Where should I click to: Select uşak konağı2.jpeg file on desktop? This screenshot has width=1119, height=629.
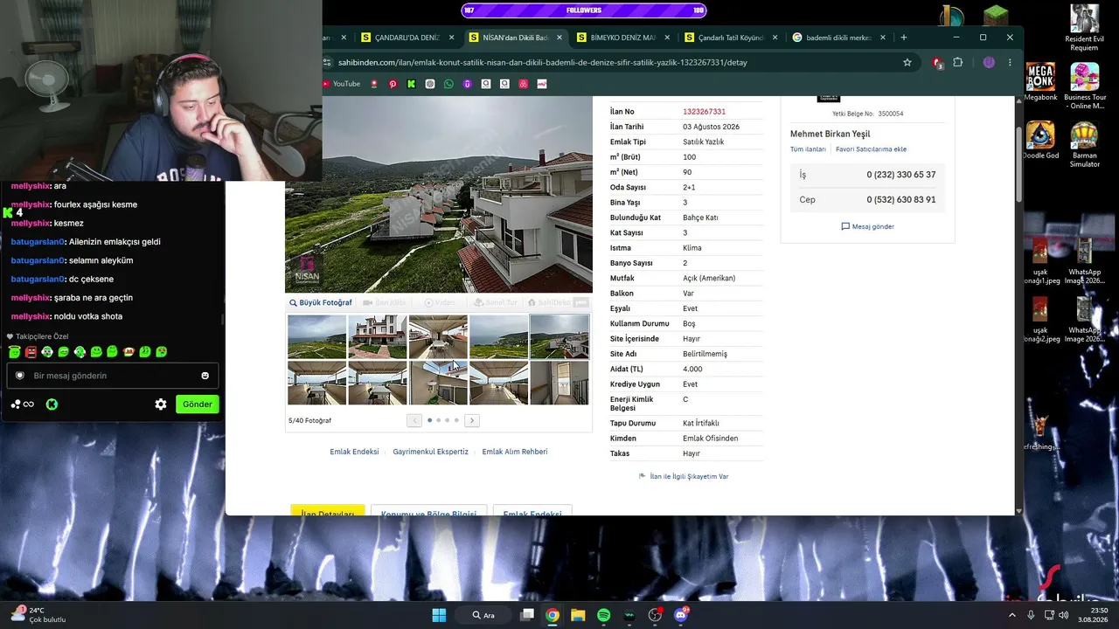[1040, 320]
